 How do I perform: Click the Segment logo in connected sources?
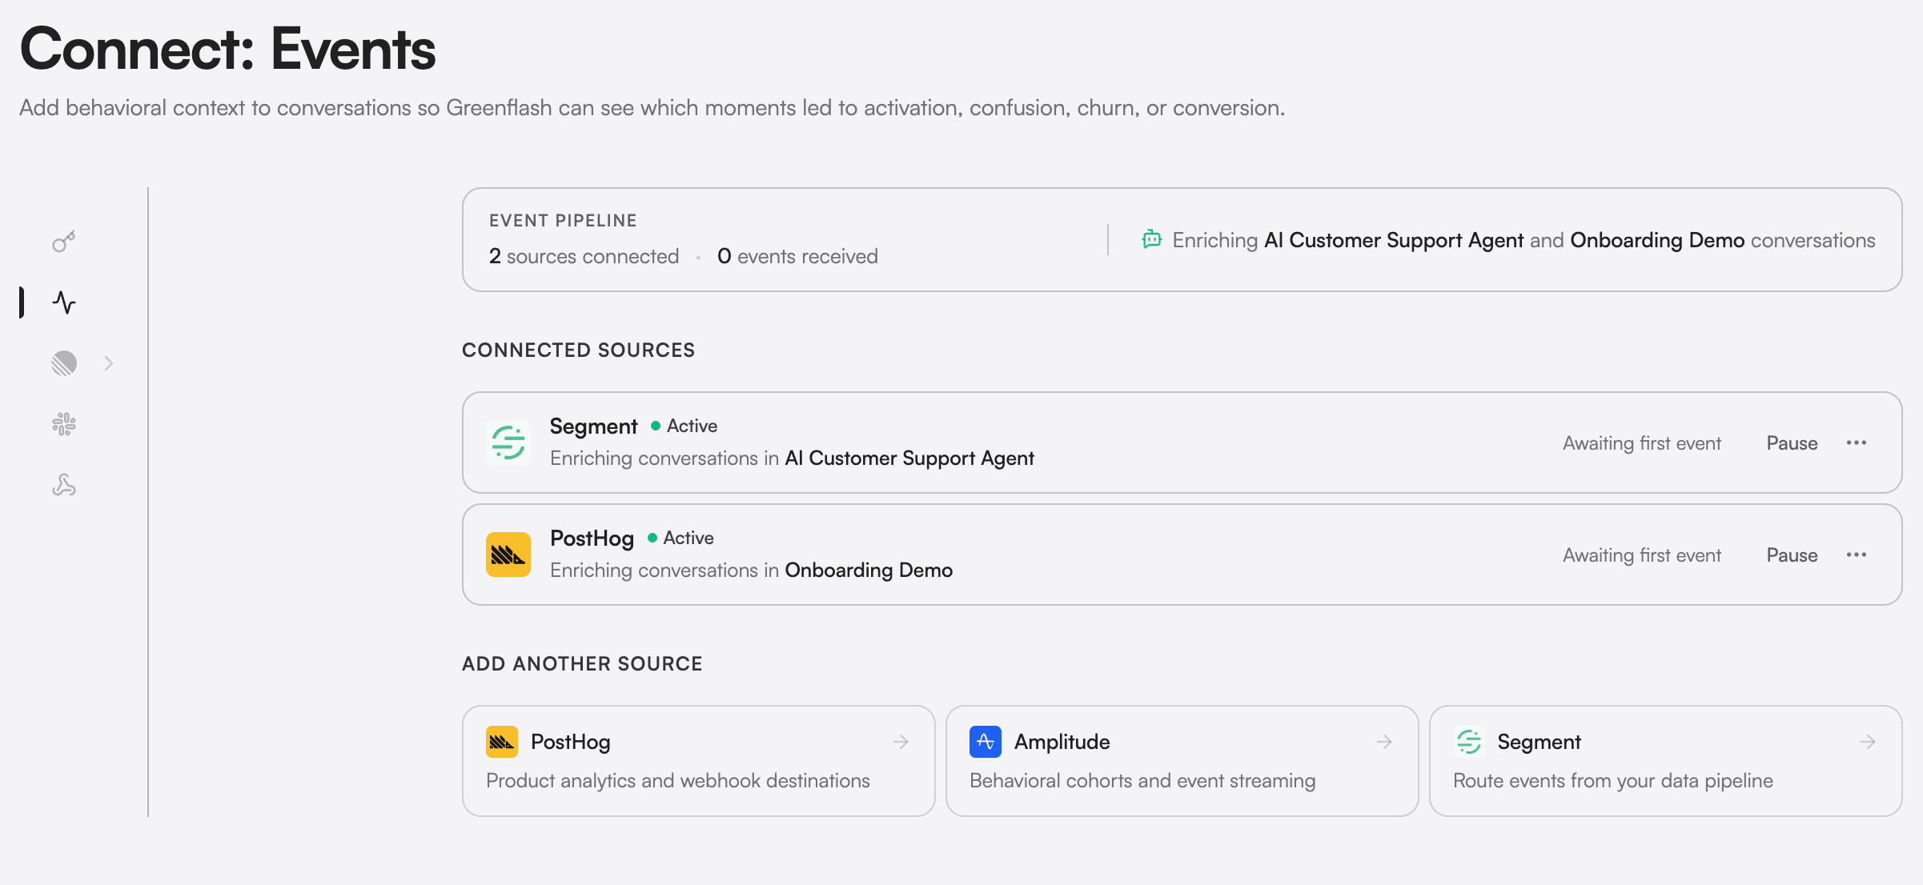pyautogui.click(x=508, y=442)
